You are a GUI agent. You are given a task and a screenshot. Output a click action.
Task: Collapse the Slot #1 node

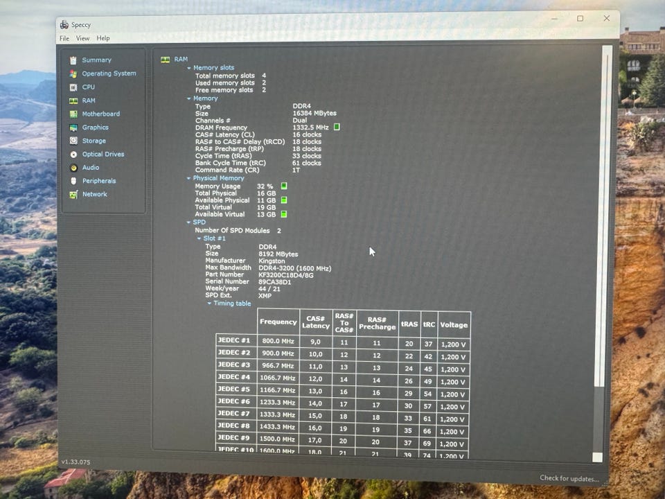(x=199, y=238)
